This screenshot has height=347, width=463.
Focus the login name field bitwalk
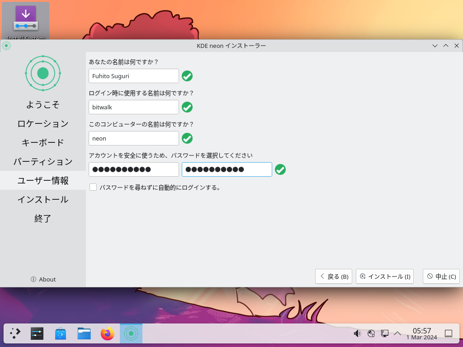click(134, 107)
